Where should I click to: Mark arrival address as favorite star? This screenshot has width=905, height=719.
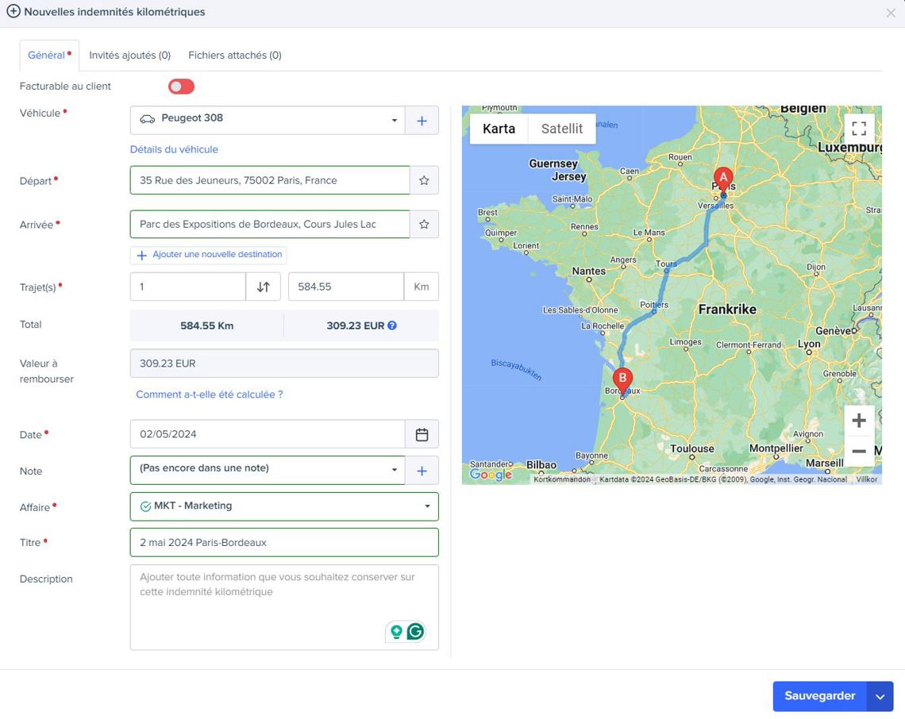(x=424, y=225)
